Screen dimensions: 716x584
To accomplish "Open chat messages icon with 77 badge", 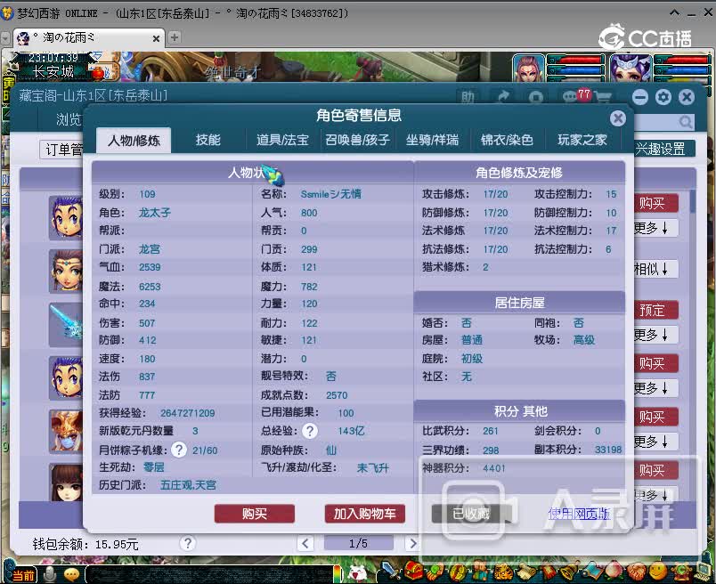I will point(569,96).
